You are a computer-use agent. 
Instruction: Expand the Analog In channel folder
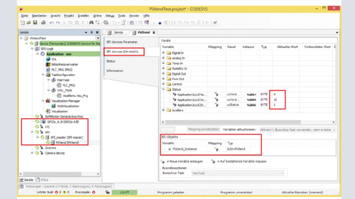click(163, 58)
